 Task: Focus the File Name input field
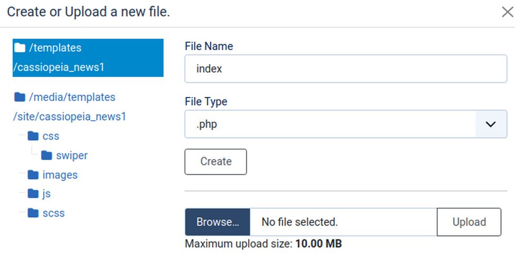click(345, 69)
